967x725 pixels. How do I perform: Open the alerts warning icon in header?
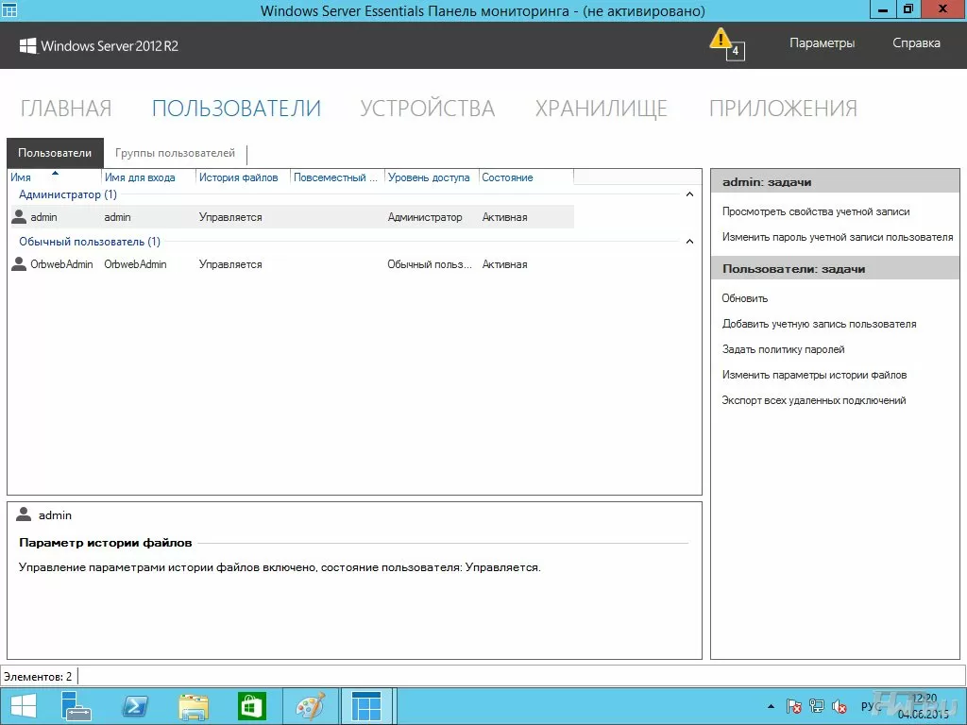(722, 41)
